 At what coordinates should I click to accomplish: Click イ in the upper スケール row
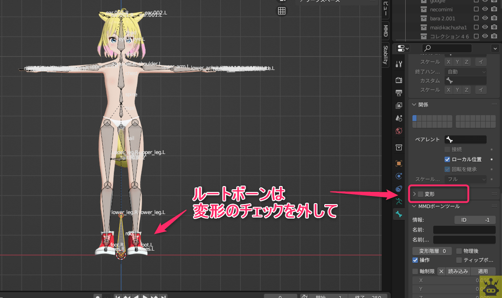(x=481, y=62)
